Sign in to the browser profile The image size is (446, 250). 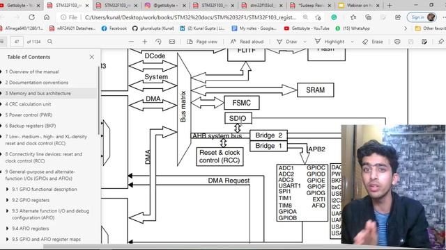point(422,17)
